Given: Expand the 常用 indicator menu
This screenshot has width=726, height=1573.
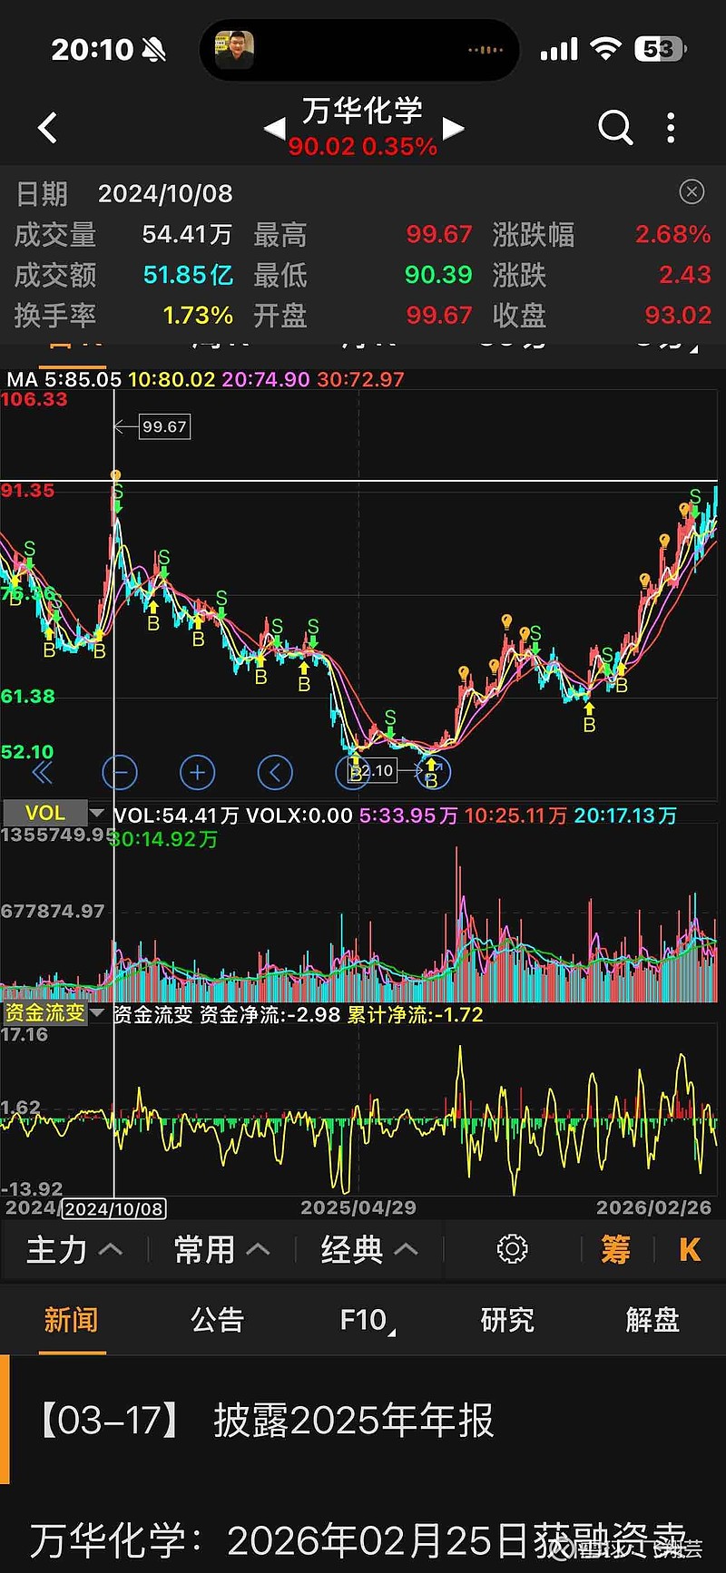Looking at the screenshot, I should [x=222, y=1250].
